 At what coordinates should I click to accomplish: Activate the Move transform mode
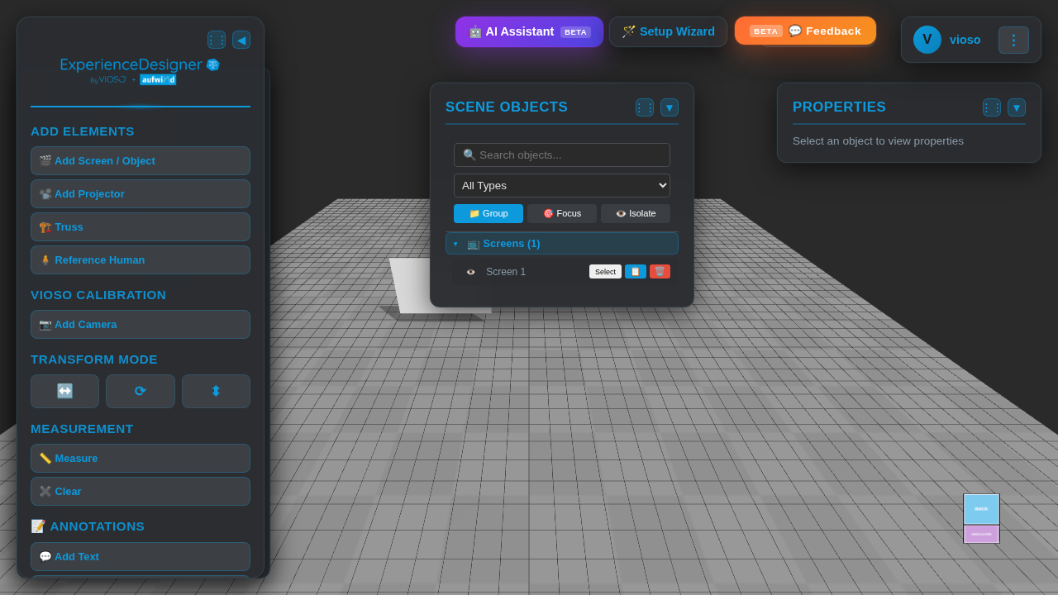(64, 391)
